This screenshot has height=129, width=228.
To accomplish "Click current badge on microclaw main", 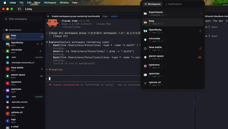I will (39, 57).
